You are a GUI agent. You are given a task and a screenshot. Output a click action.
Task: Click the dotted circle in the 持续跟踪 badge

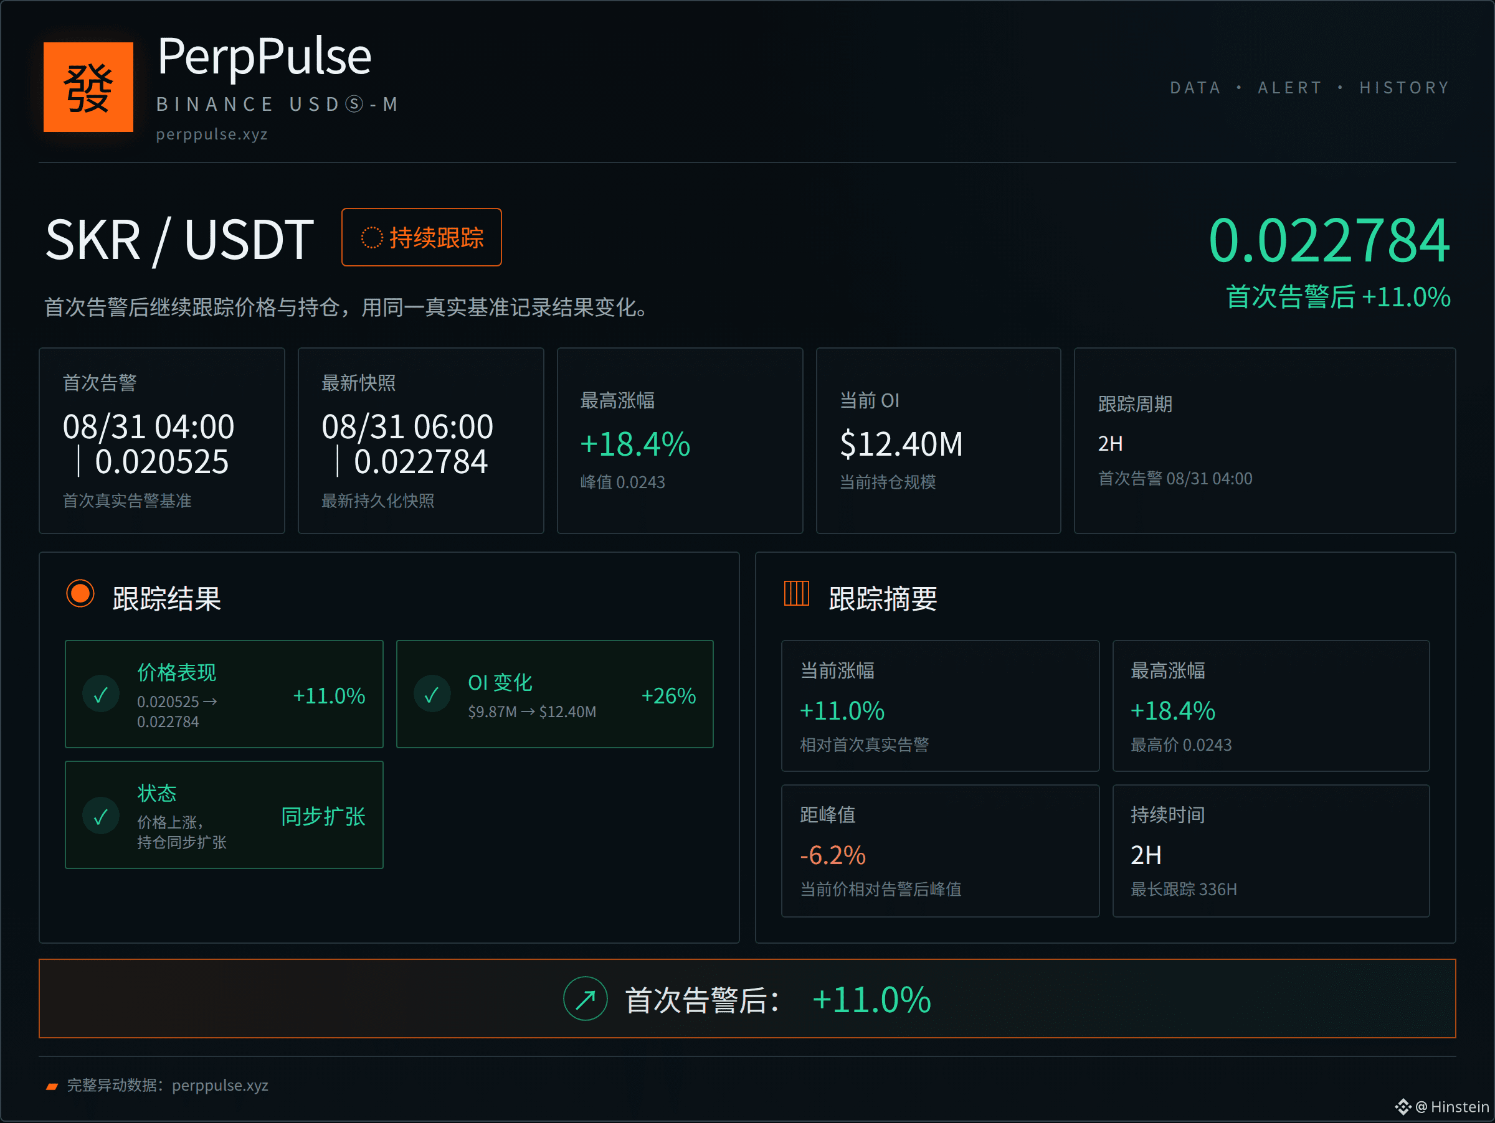(x=372, y=238)
